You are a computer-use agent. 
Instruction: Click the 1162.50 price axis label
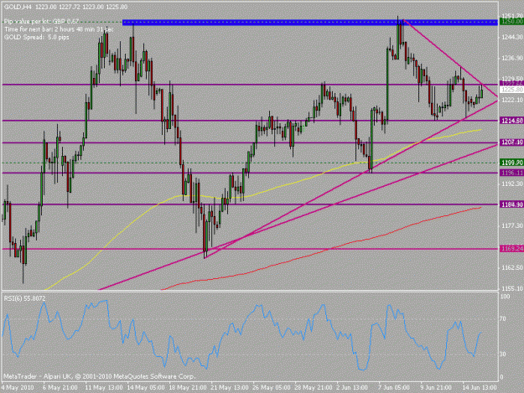(x=511, y=268)
